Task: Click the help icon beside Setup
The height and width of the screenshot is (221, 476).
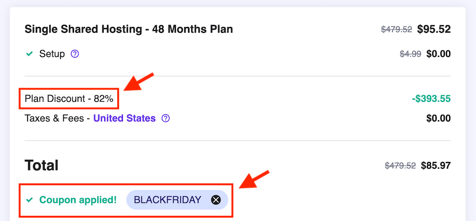Action: click(x=75, y=54)
